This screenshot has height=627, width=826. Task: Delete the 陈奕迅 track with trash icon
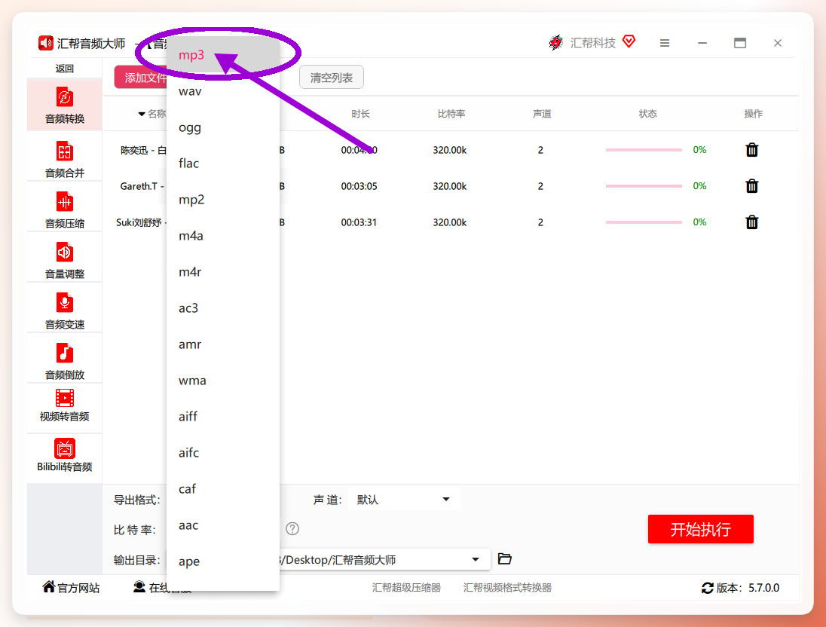coord(751,150)
